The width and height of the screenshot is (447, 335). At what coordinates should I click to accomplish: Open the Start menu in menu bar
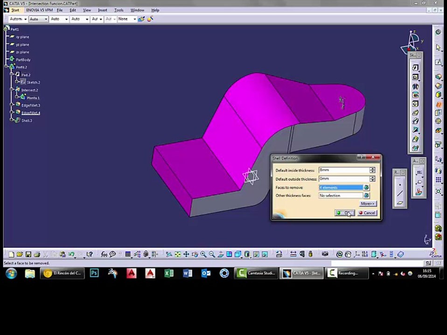[15, 10]
